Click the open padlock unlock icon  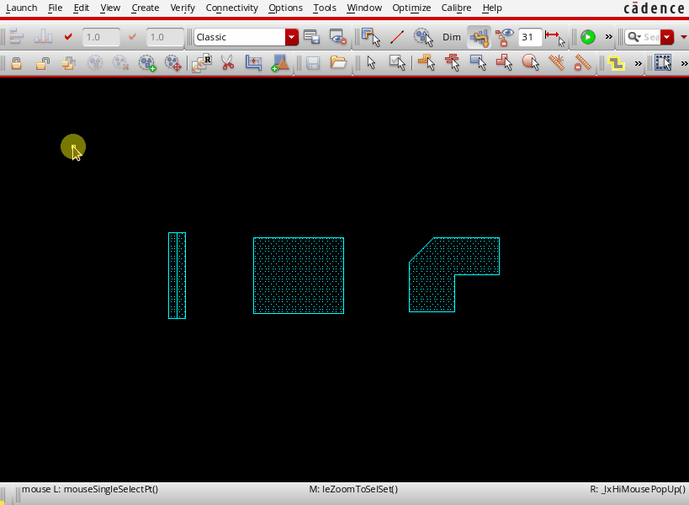click(42, 63)
